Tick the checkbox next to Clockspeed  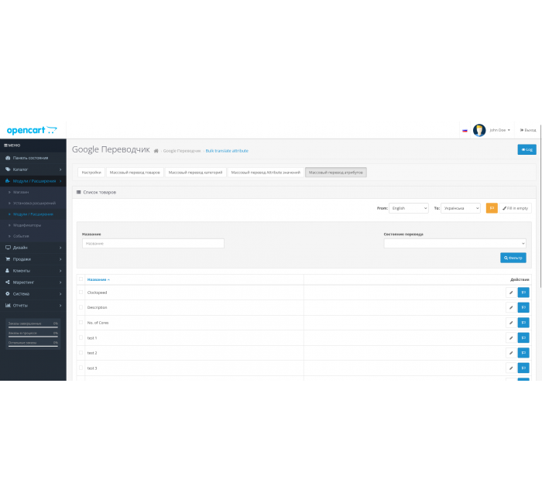[81, 293]
